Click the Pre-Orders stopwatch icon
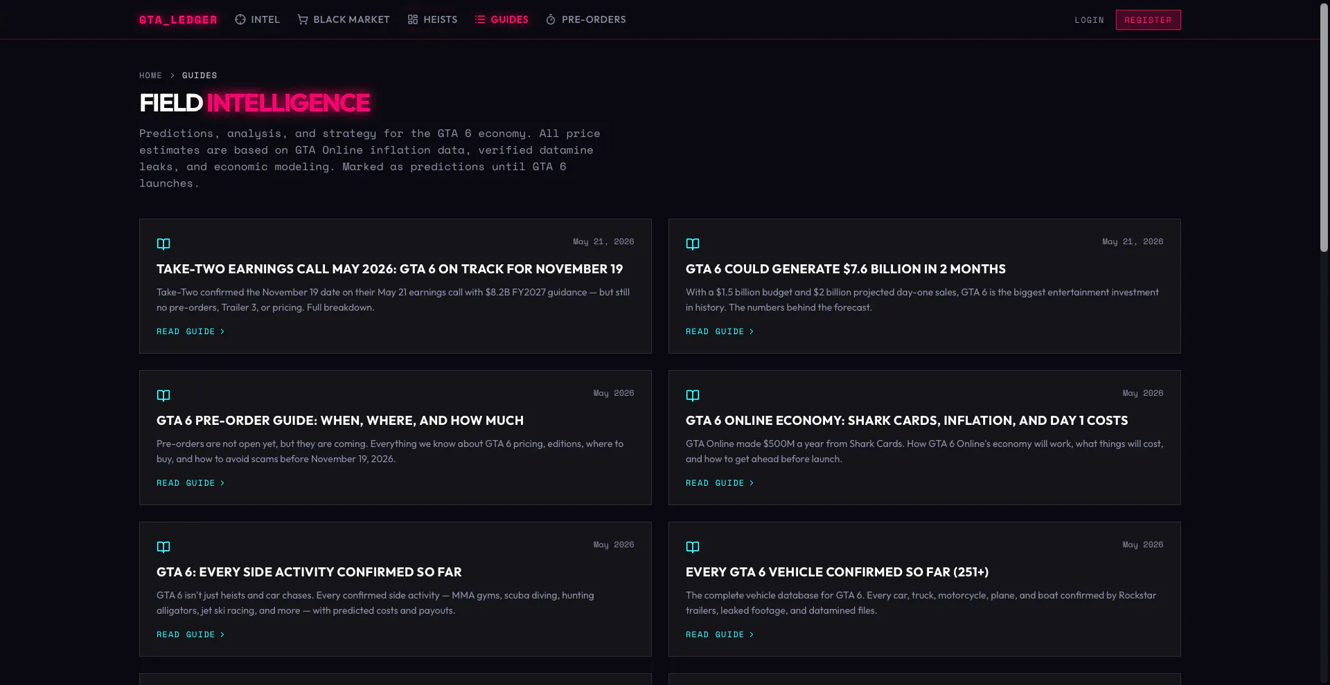Image resolution: width=1330 pixels, height=685 pixels. [551, 19]
